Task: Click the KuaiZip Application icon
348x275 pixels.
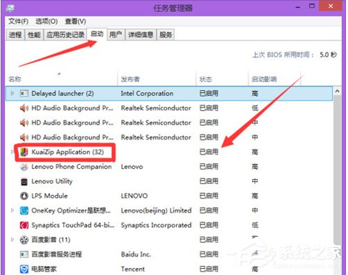Action: click(x=24, y=152)
